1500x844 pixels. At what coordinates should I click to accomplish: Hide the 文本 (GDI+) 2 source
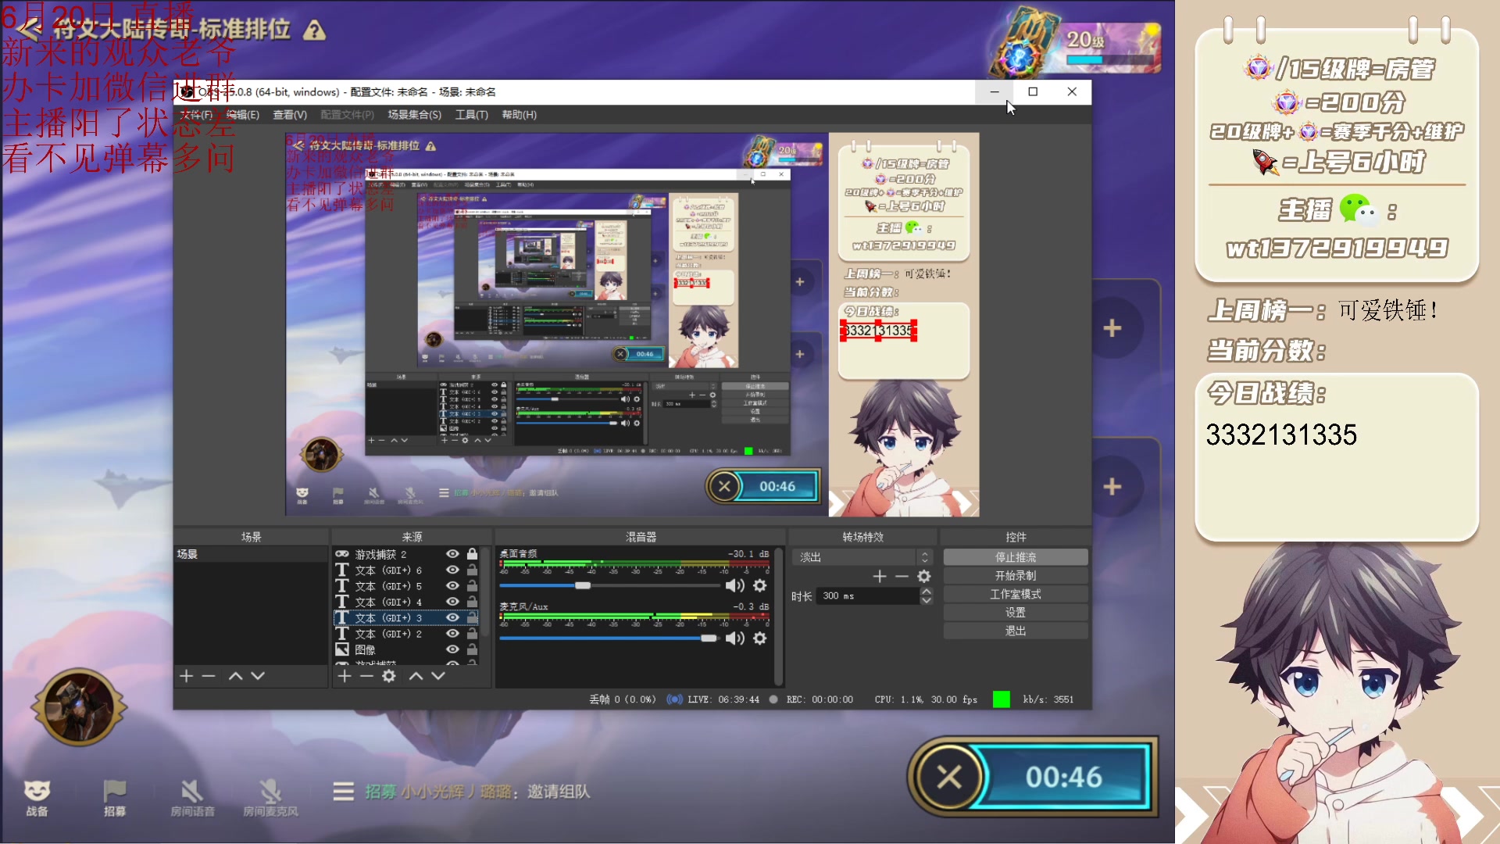tap(452, 633)
